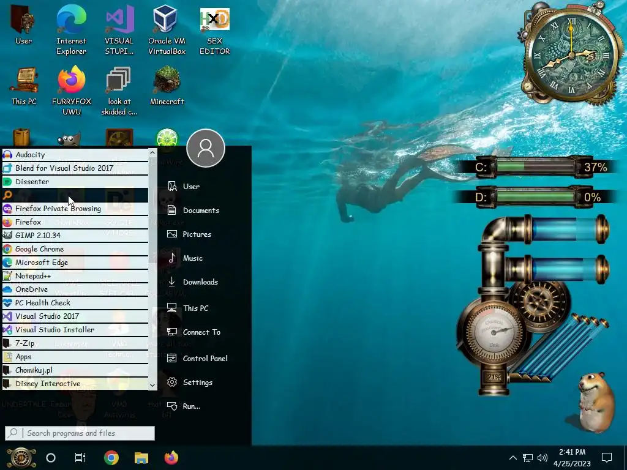Open Blend for Visual Studio 2017
Screen dimensions: 627x470
pos(75,168)
